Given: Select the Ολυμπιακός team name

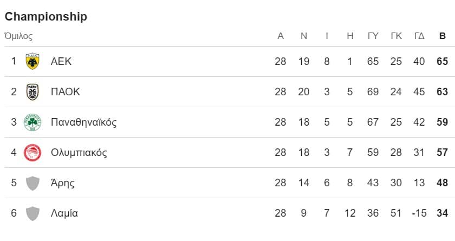Looking at the screenshot, I should (x=79, y=153).
